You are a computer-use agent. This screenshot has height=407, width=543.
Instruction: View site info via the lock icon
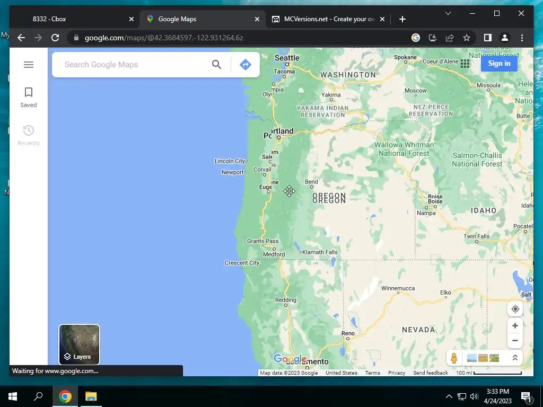click(76, 38)
